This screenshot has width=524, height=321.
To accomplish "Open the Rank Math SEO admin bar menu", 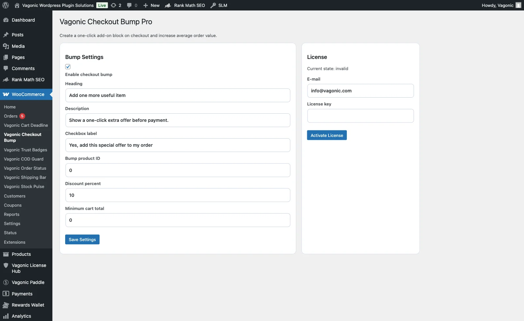I will pyautogui.click(x=185, y=5).
